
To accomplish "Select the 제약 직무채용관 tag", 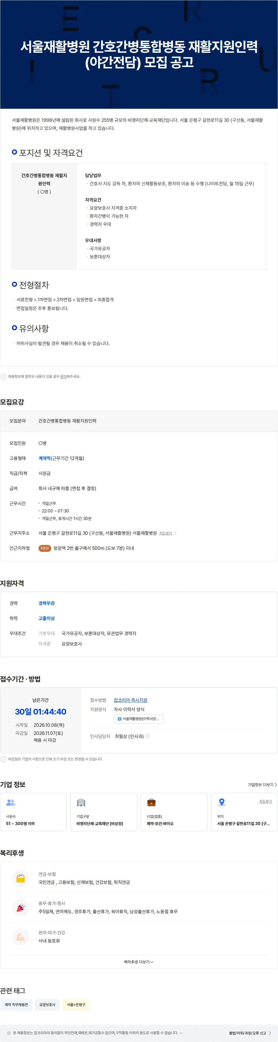I will [x=16, y=1005].
